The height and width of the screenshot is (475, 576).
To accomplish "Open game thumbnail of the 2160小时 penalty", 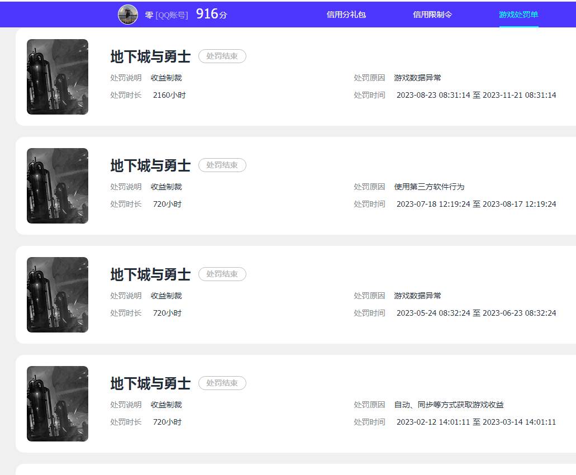I will (x=58, y=77).
